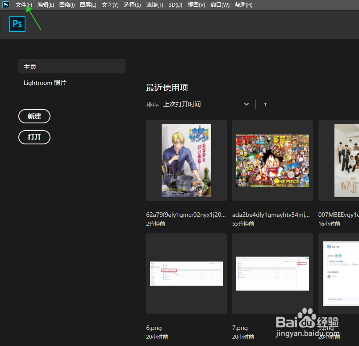
Task: Click the 最近使用项 heading
Action: [x=167, y=88]
